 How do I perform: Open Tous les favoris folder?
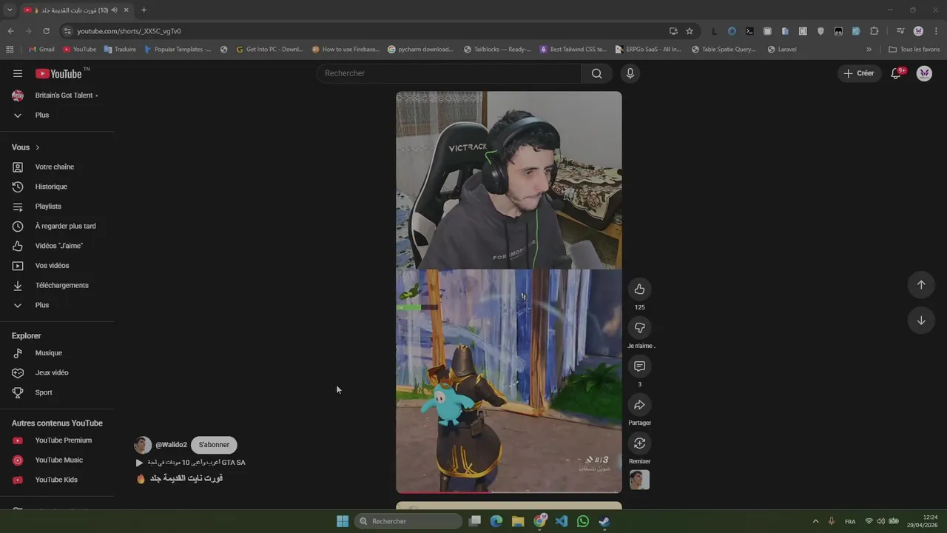pos(914,50)
